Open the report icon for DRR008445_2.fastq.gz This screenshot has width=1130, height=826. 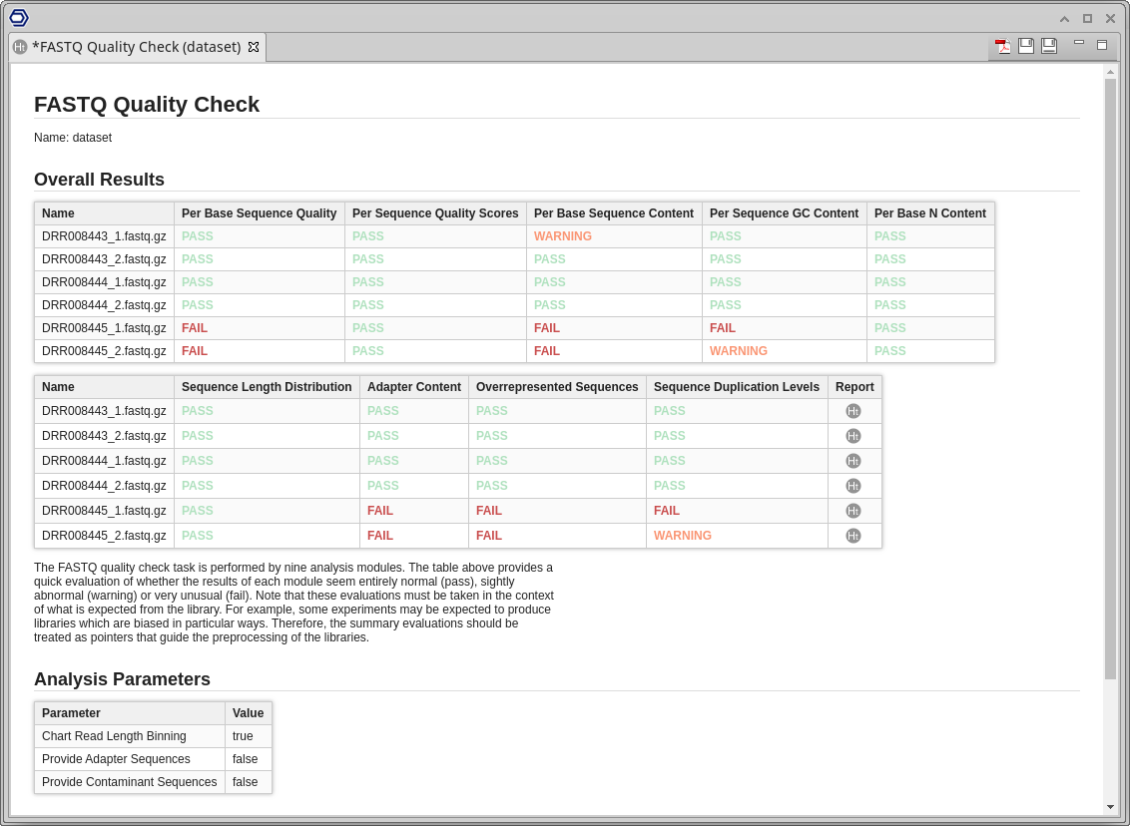coord(852,536)
